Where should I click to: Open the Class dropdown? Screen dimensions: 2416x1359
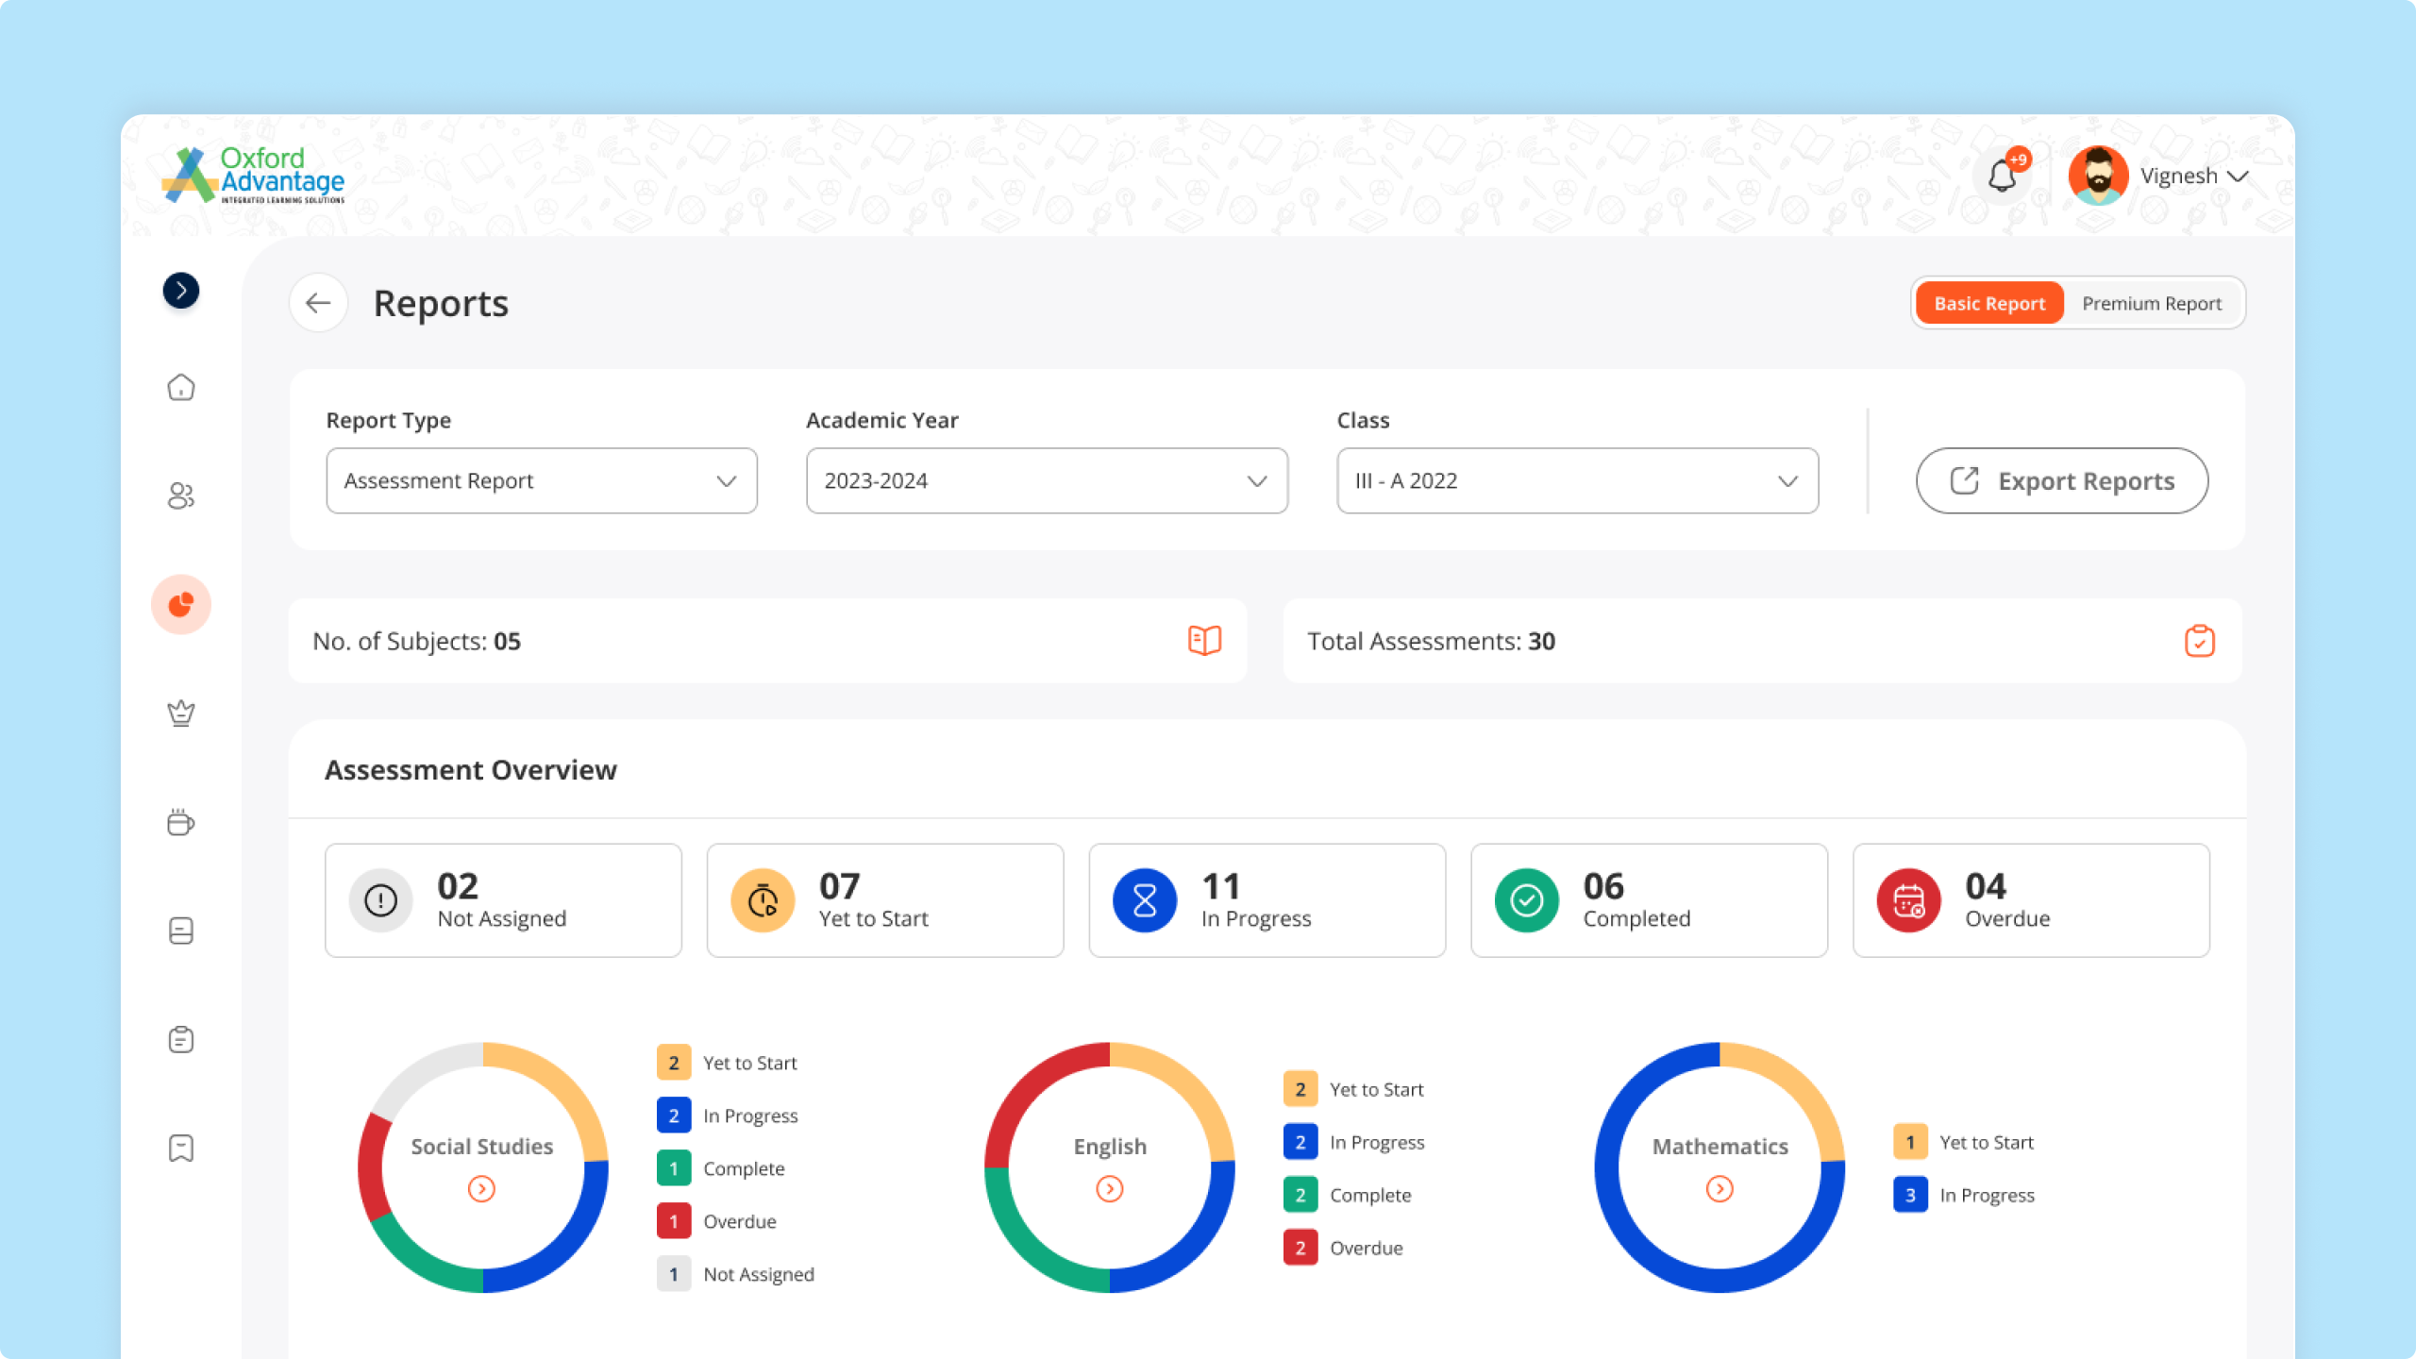pyautogui.click(x=1576, y=480)
